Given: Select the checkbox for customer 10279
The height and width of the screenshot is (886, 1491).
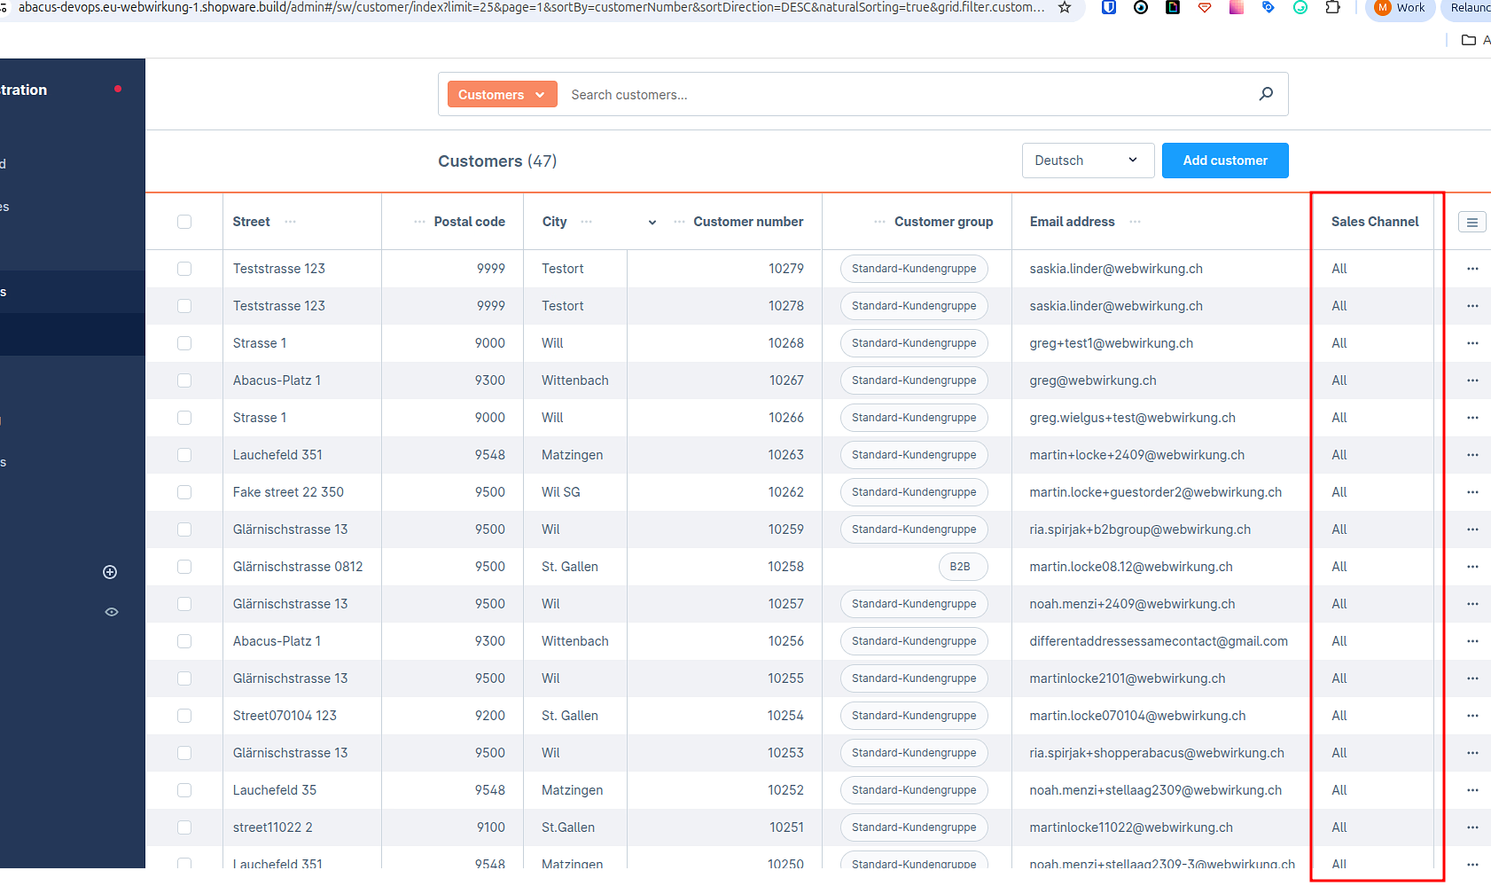Looking at the screenshot, I should coord(184,269).
